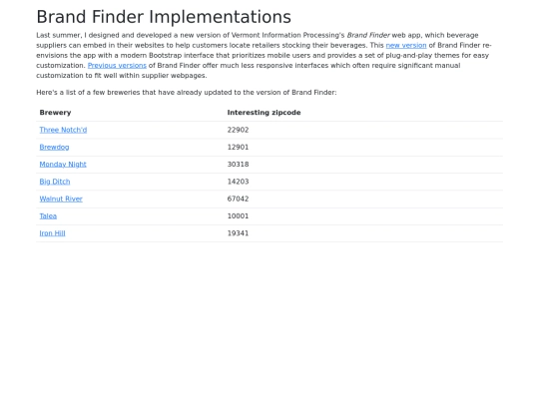Visit the Iron Hill link
This screenshot has width=539, height=404.
tap(52, 232)
